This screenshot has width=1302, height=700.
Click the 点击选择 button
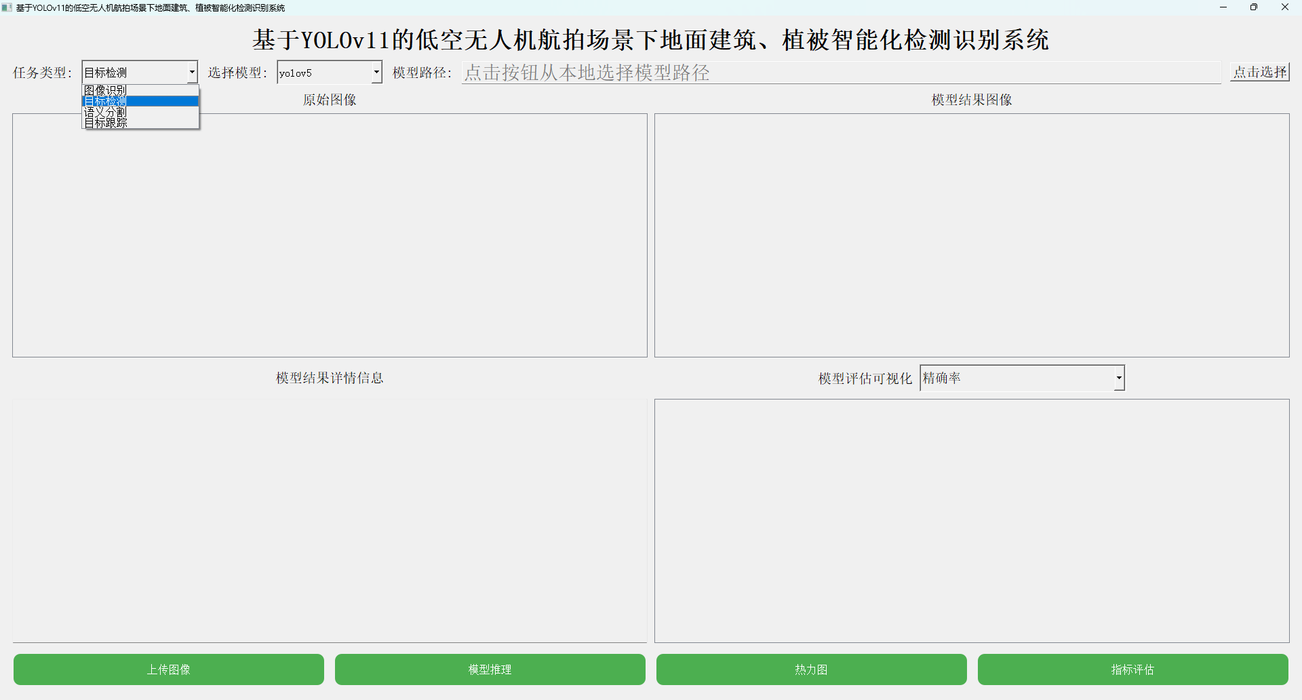(x=1260, y=72)
